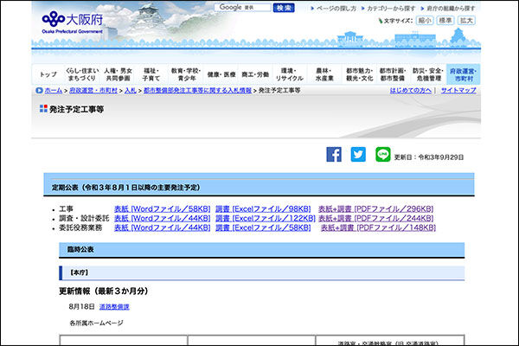Viewport: 519px width, 346px height.
Task: Download 委託役務業務 調書 Excel 58KB
Action: [x=263, y=227]
